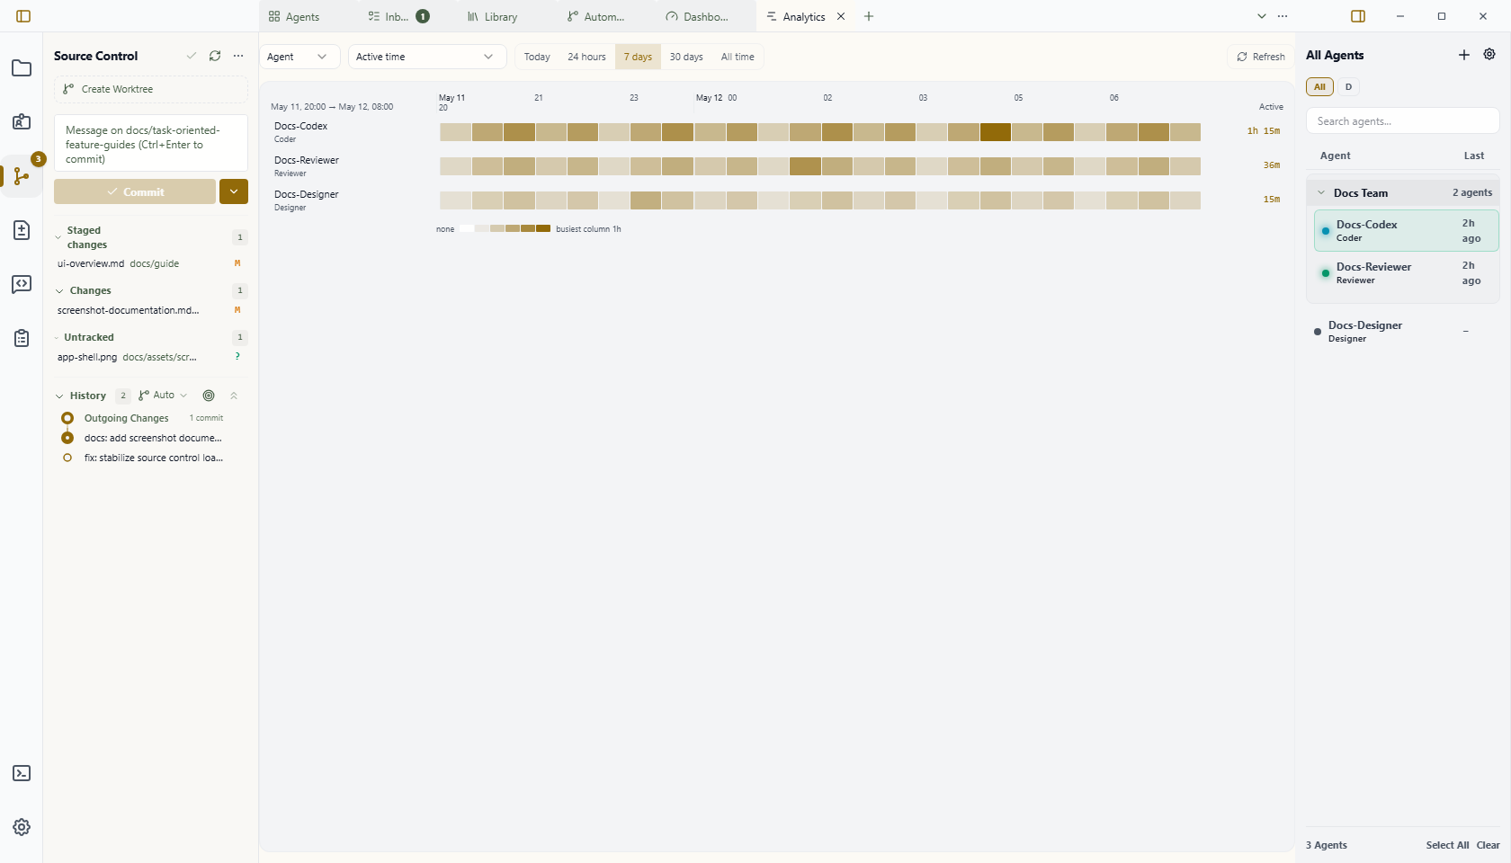Open the Agent grouping dropdown

(300, 57)
